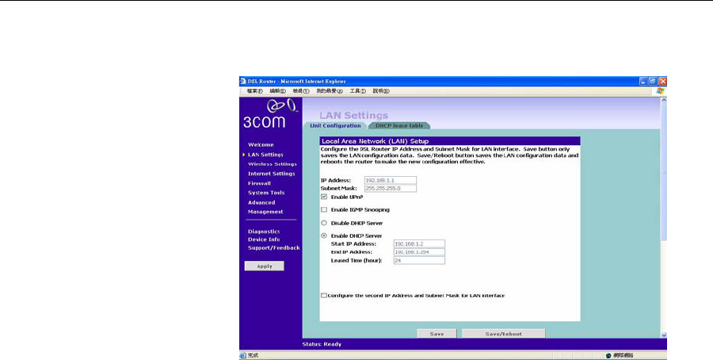Screen dimensions: 713x360
Task: Open System Tools
Action: point(266,193)
